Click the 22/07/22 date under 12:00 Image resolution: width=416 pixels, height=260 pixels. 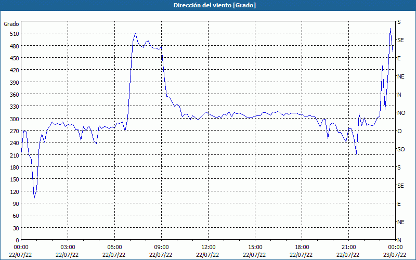[209, 255]
